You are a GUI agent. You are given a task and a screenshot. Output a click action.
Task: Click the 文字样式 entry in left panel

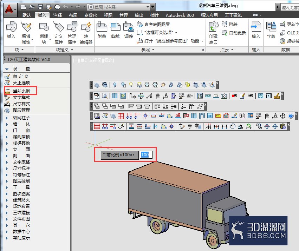[21, 97]
